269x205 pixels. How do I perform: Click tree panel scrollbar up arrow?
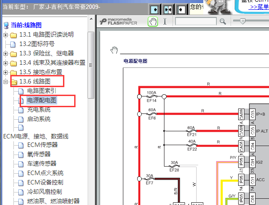click(91, 19)
